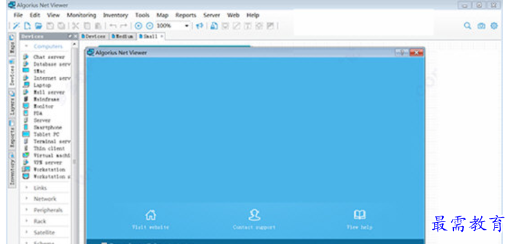Click Visit website in the dialog
Screen dimensions: 510x244
pos(150,220)
